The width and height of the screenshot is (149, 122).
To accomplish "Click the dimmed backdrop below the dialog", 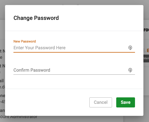I will [x=74, y=119].
